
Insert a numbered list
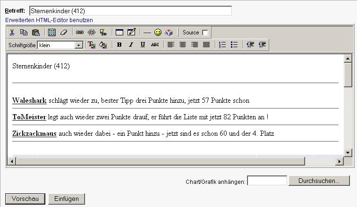click(222, 45)
